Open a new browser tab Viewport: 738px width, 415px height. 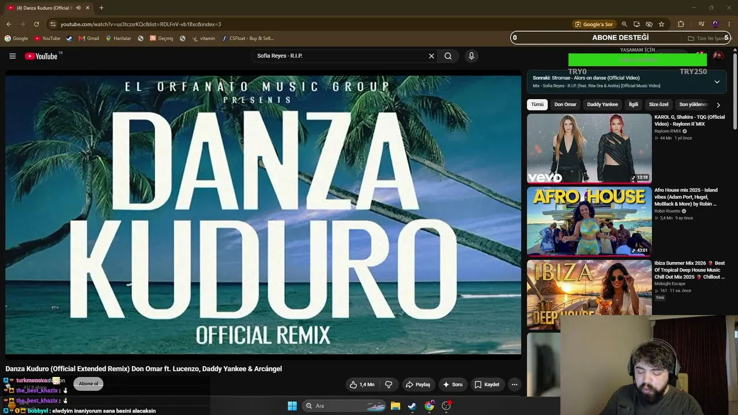pyautogui.click(x=101, y=8)
